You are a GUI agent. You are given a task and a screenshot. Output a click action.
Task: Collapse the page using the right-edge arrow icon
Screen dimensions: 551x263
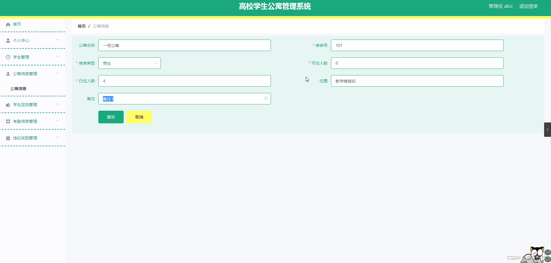pos(548,129)
